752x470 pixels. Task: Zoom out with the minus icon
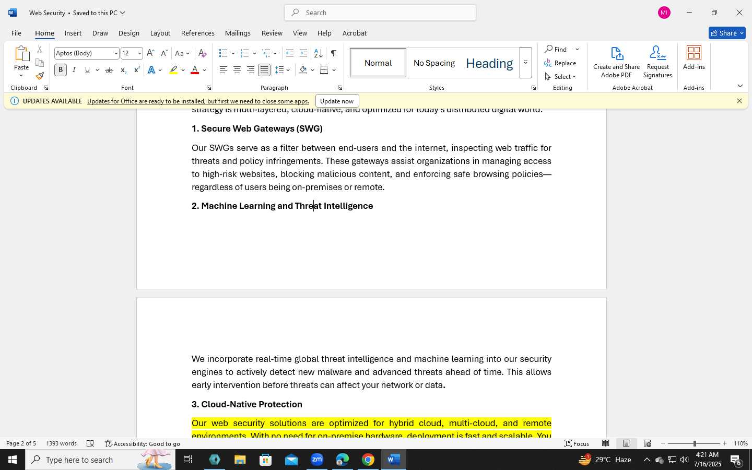click(x=663, y=443)
